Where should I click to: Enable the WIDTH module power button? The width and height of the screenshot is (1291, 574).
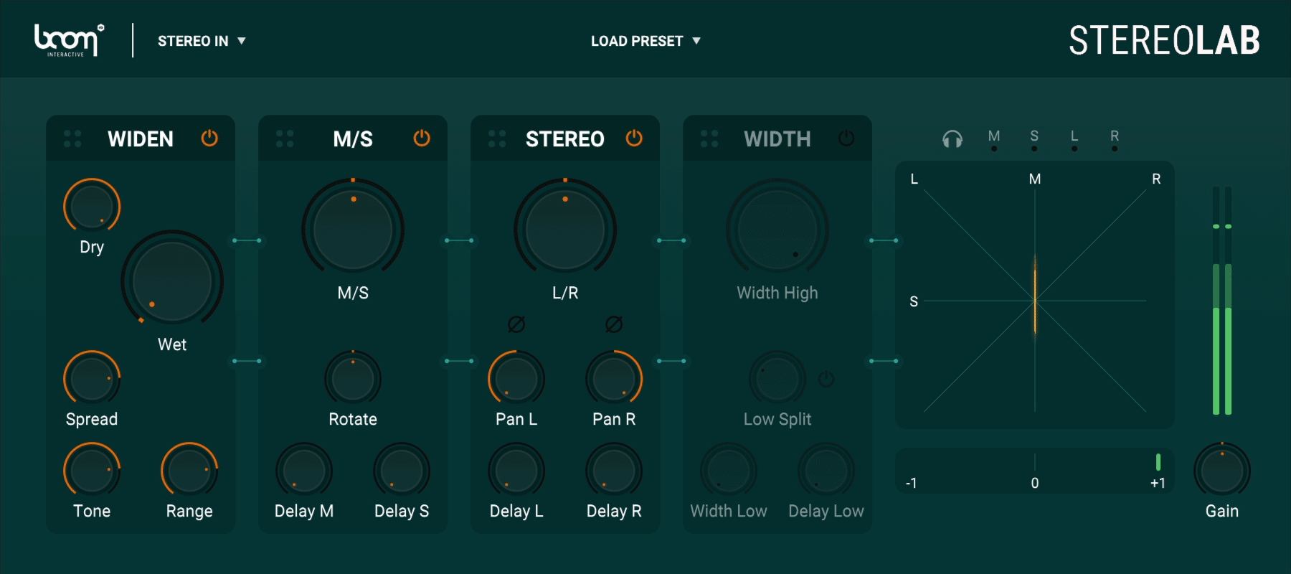pyautogui.click(x=846, y=138)
